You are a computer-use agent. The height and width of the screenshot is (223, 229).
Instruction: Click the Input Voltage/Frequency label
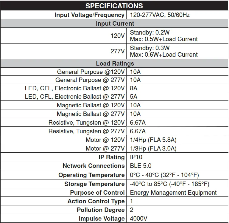(x=89, y=15)
